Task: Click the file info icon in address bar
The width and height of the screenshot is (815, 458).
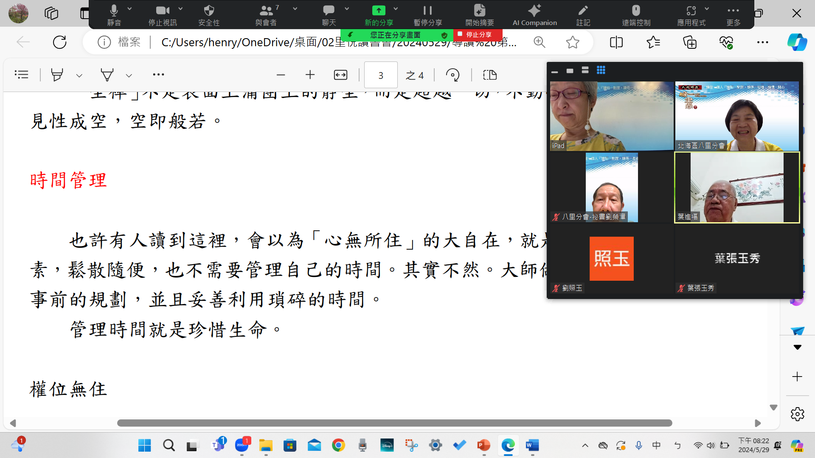Action: pos(104,42)
